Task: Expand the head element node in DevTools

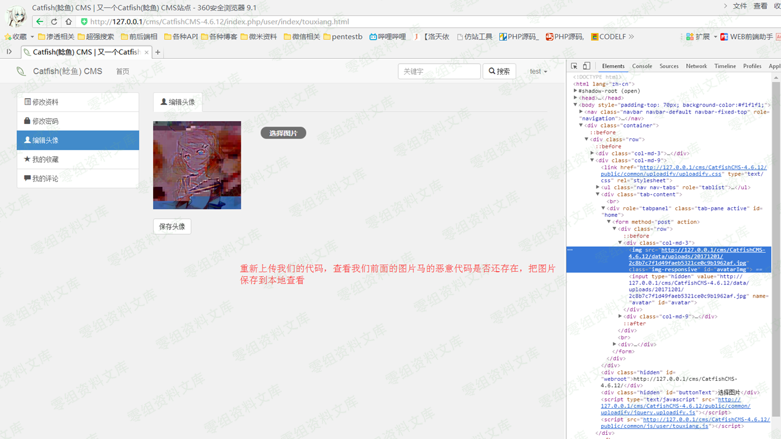Action: point(576,98)
